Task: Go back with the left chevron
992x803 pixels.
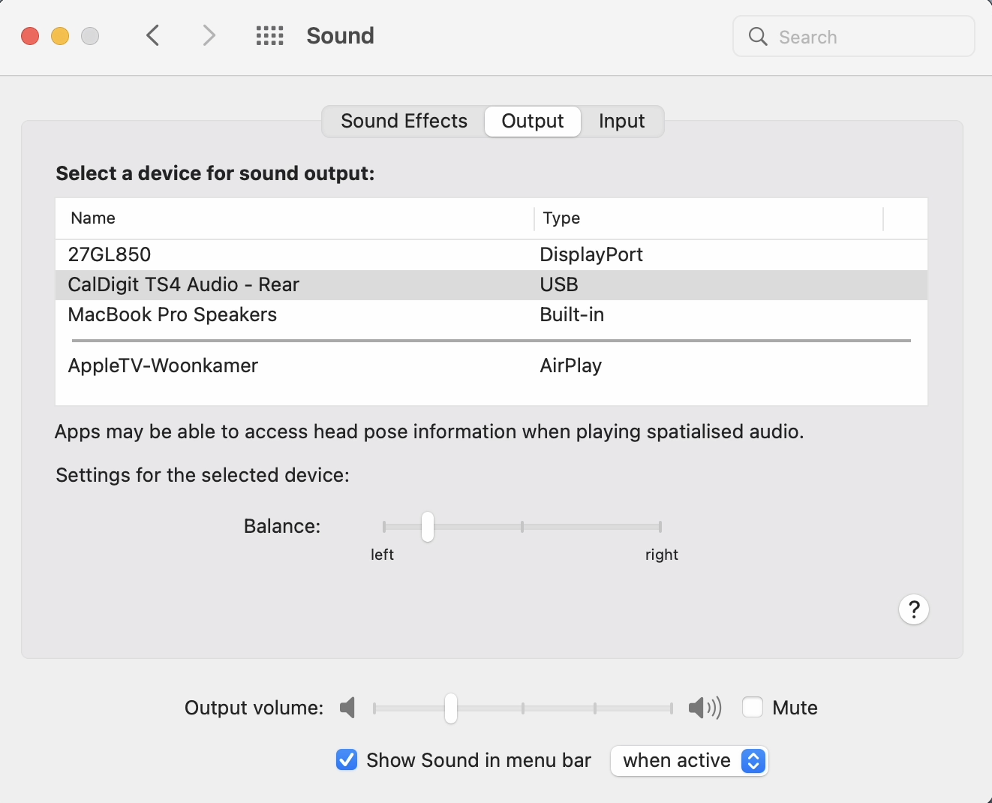Action: [x=153, y=35]
